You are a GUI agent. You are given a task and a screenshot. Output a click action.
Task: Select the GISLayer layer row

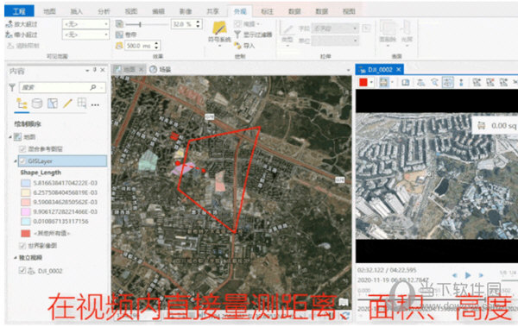pyautogui.click(x=62, y=160)
